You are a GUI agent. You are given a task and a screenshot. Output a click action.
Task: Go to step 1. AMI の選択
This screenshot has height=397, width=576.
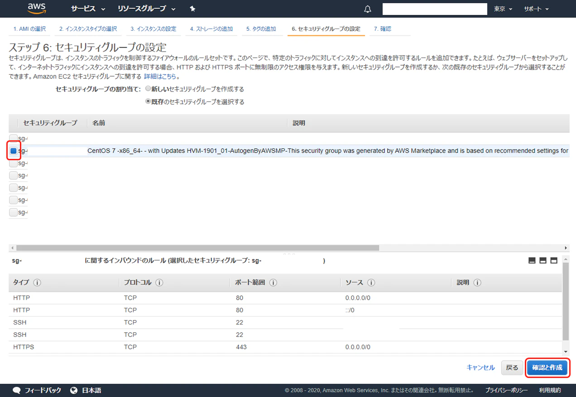point(29,29)
